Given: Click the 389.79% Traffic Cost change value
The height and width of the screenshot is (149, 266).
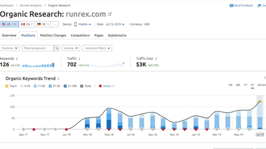Looking at the screenshot, I should 153,65.
